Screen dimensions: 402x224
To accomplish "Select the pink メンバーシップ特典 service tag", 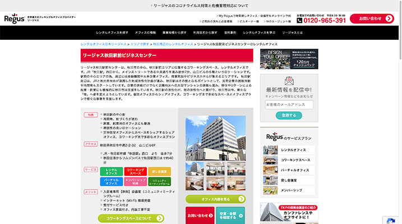I will [135, 181].
